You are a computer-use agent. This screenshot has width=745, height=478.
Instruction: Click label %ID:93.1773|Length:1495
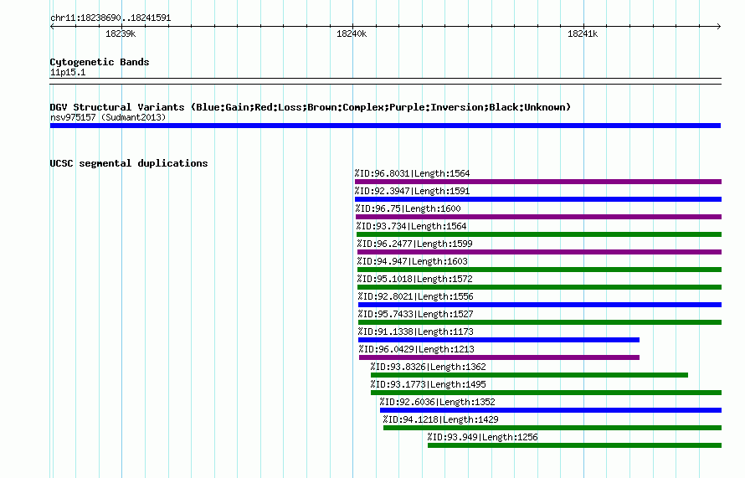tap(428, 384)
